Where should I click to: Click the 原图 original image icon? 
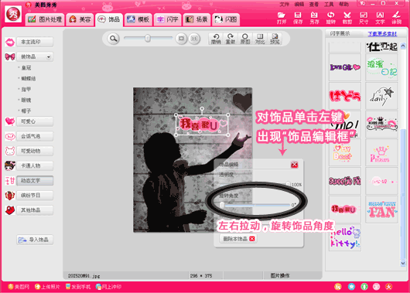pos(245,39)
